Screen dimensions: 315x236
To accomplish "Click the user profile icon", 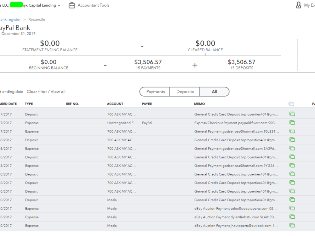I will point(299,5).
